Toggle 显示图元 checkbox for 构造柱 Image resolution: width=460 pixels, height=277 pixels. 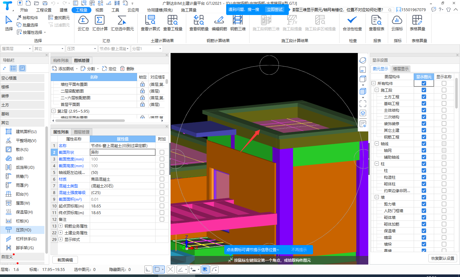click(x=424, y=177)
